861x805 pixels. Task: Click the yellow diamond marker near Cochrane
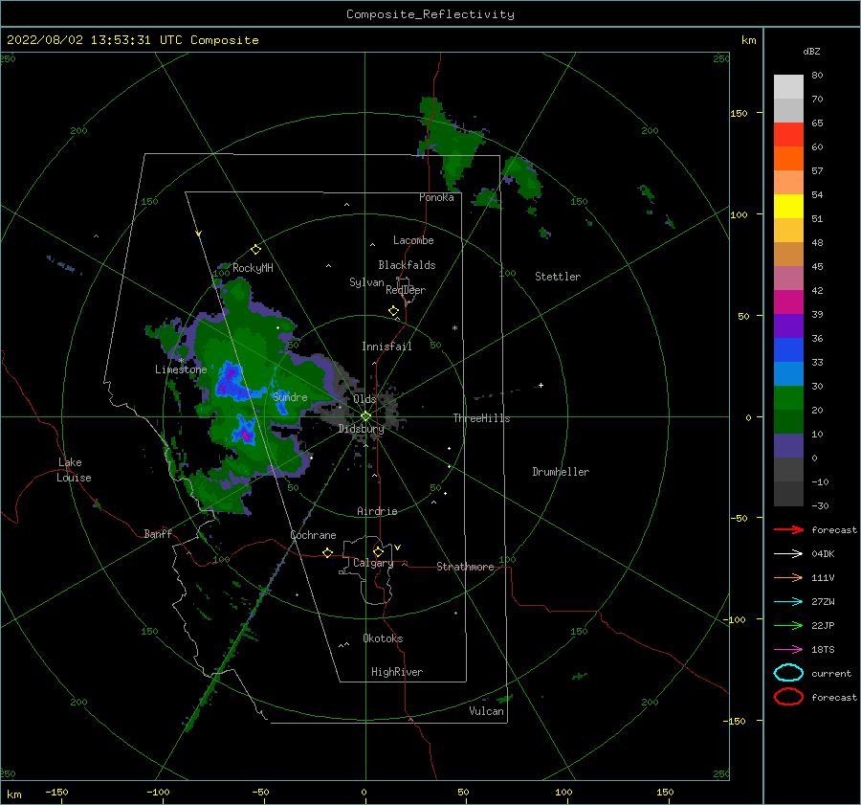[328, 552]
